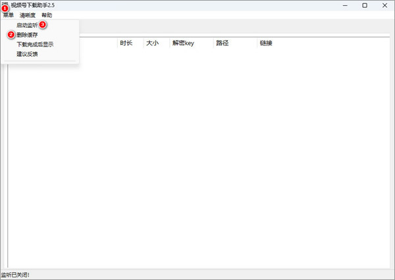Sort by 解密key column header

coord(192,43)
